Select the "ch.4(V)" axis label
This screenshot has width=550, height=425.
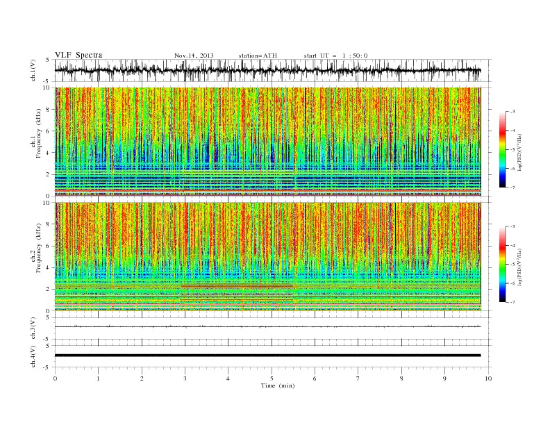click(x=33, y=356)
